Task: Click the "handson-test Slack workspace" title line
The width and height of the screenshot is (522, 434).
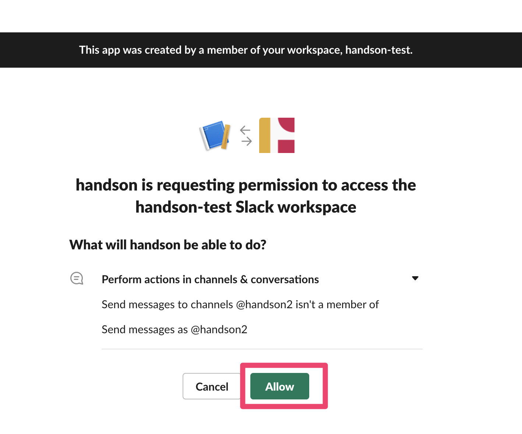Action: tap(246, 207)
